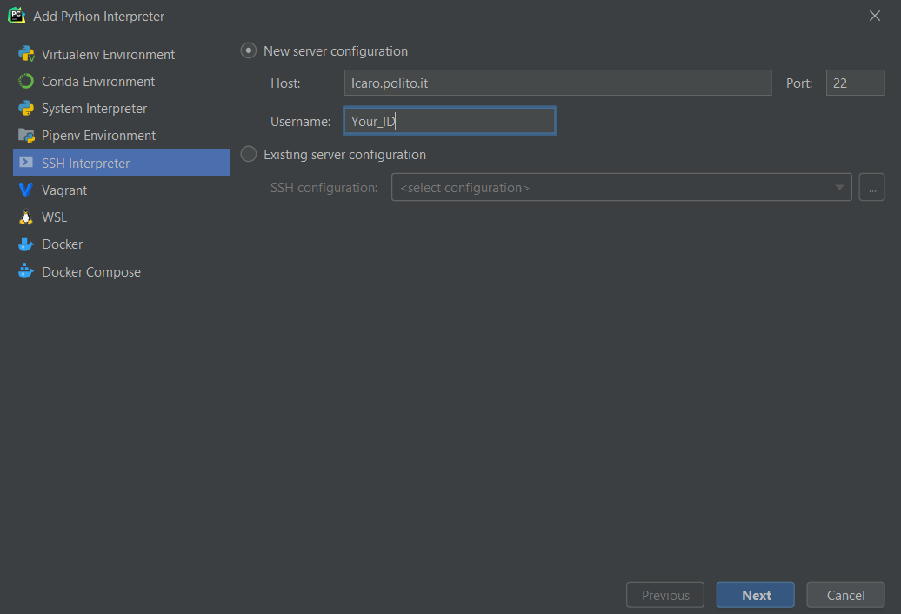Screen dimensions: 901x614
Task: Cancel adding the Python interpreter
Action: coord(844,595)
